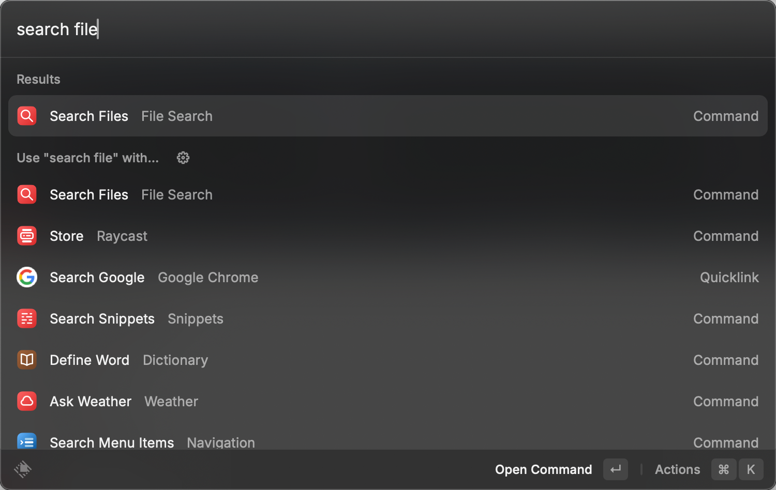Image resolution: width=776 pixels, height=490 pixels.
Task: Open fallback settings gear next to 'Use "search file" with...'
Action: [183, 158]
